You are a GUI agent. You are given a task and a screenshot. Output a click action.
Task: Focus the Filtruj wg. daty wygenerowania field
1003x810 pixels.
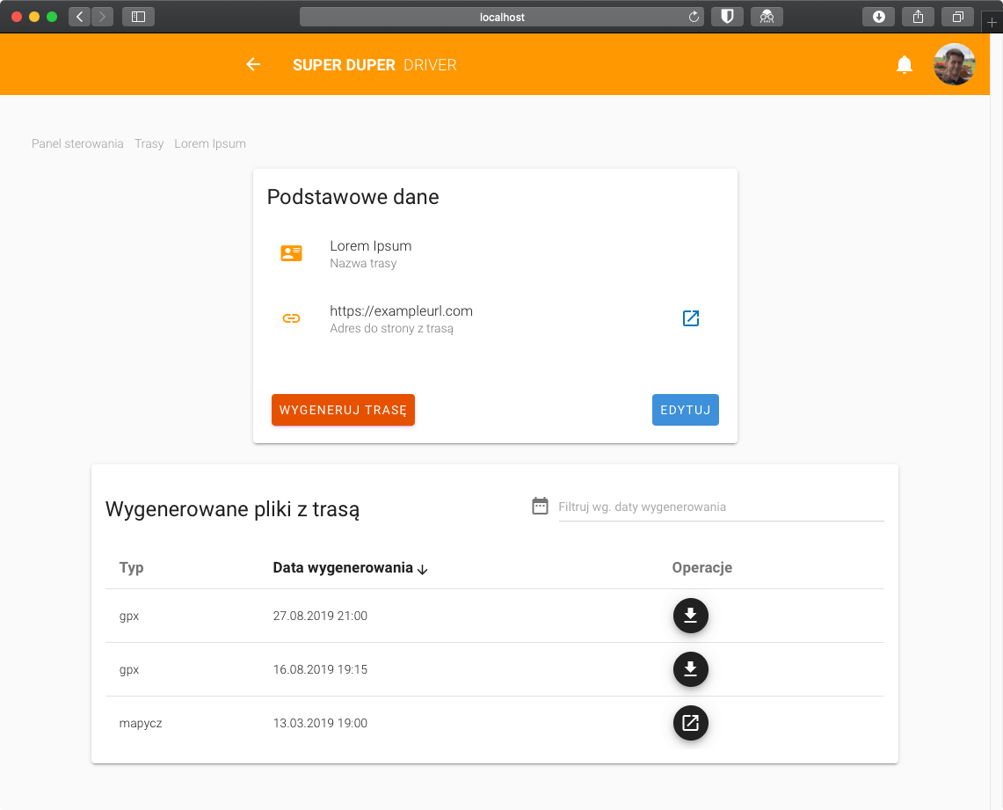click(721, 507)
